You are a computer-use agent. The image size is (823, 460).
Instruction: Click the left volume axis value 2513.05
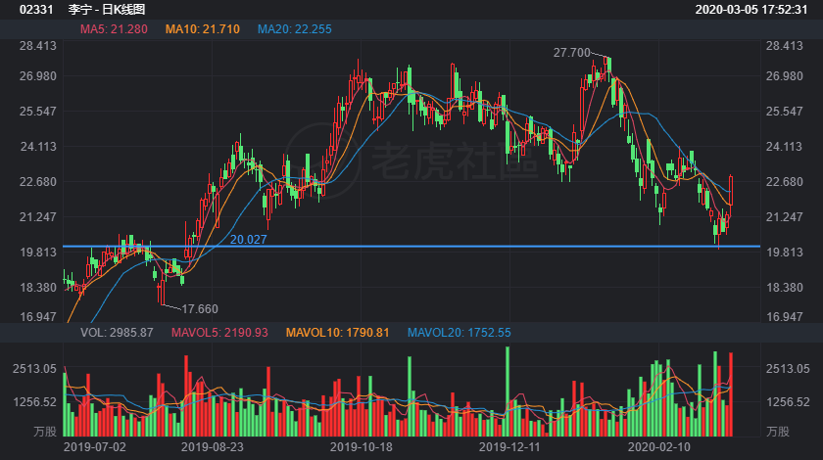34,369
